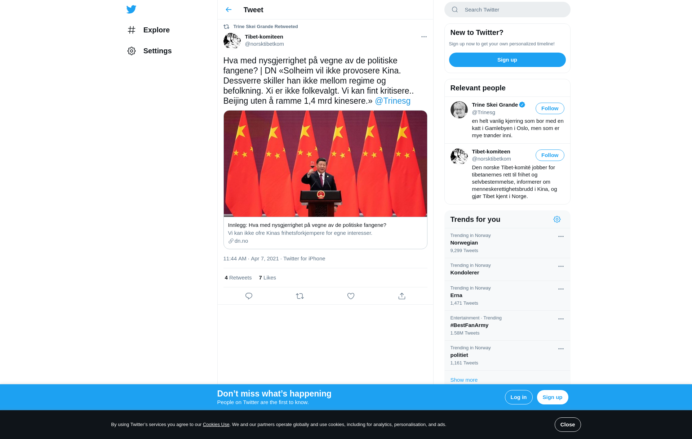Open Tibet-komiteen profile avatar in tweet header
The height and width of the screenshot is (439, 692).
pyautogui.click(x=232, y=40)
